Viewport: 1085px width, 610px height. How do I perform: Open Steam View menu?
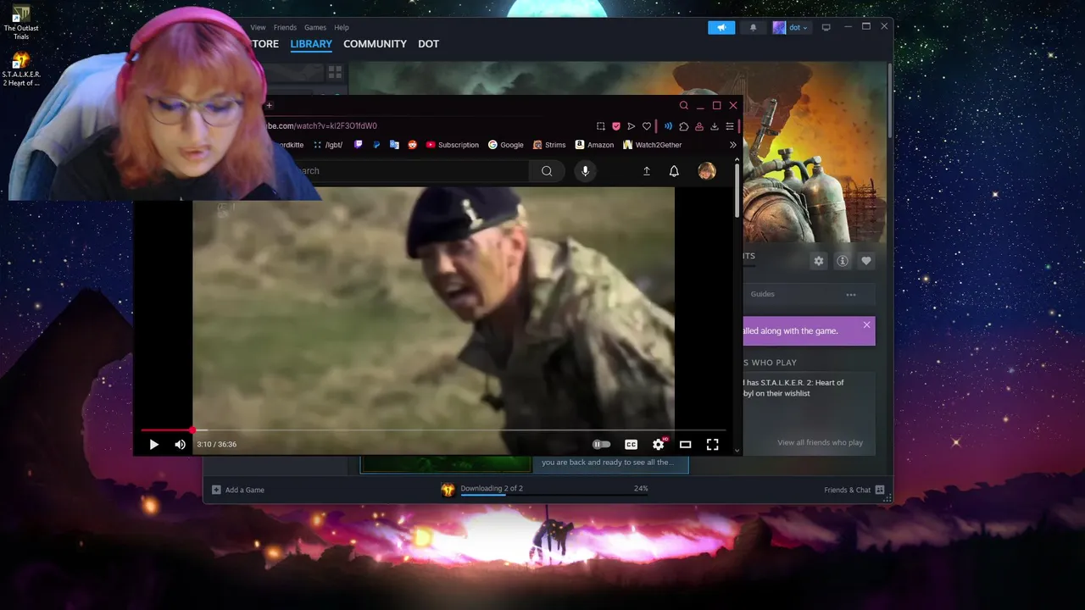tap(258, 27)
